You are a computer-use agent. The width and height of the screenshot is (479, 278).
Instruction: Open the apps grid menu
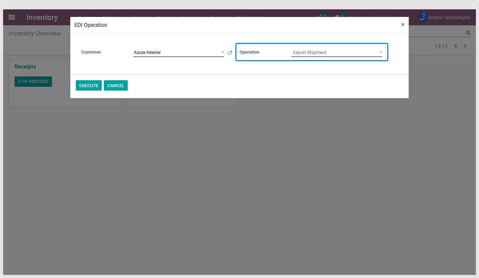12,17
